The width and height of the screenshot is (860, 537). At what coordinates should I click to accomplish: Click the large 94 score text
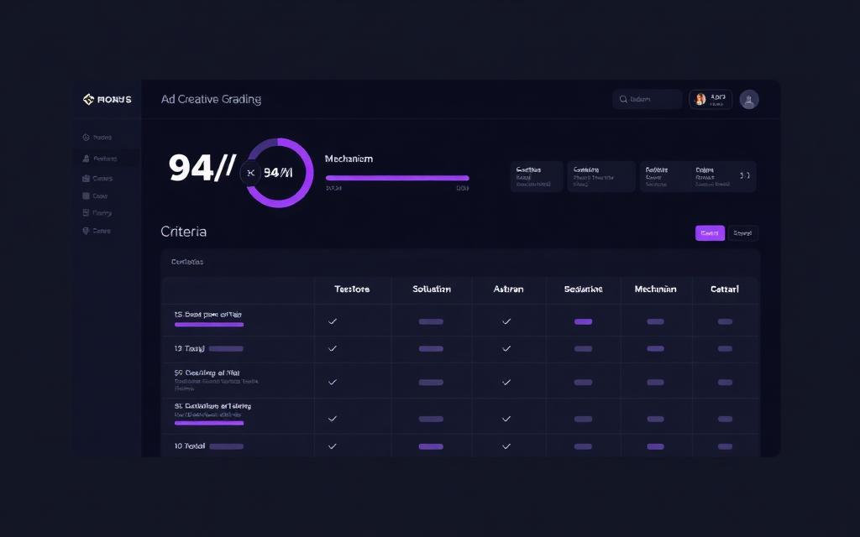click(202, 168)
